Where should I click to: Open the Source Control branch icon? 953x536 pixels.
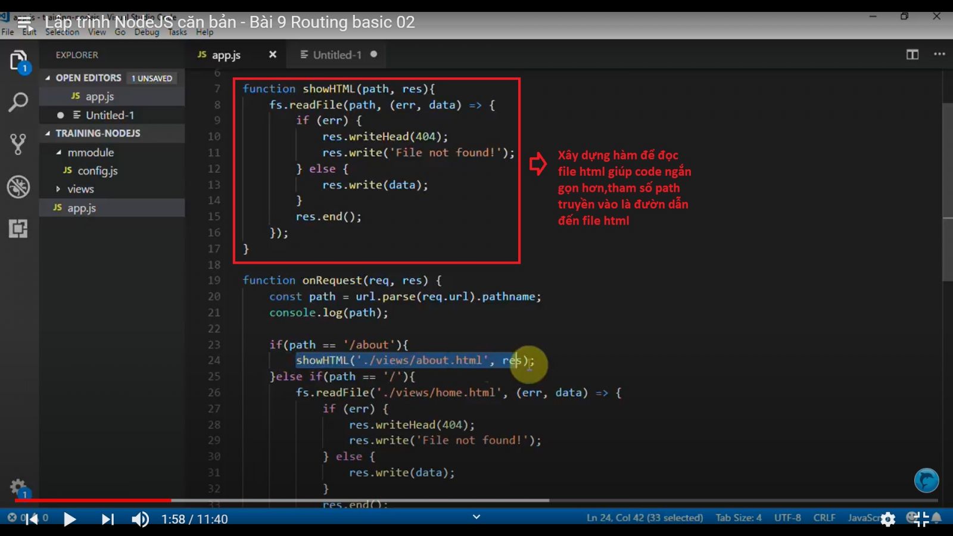click(x=18, y=144)
